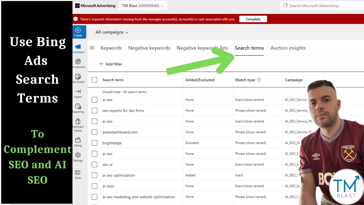Click the 'ai seos' search term

(108, 186)
